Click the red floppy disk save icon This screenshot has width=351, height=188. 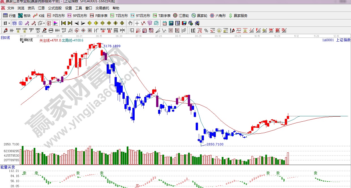[184, 23]
